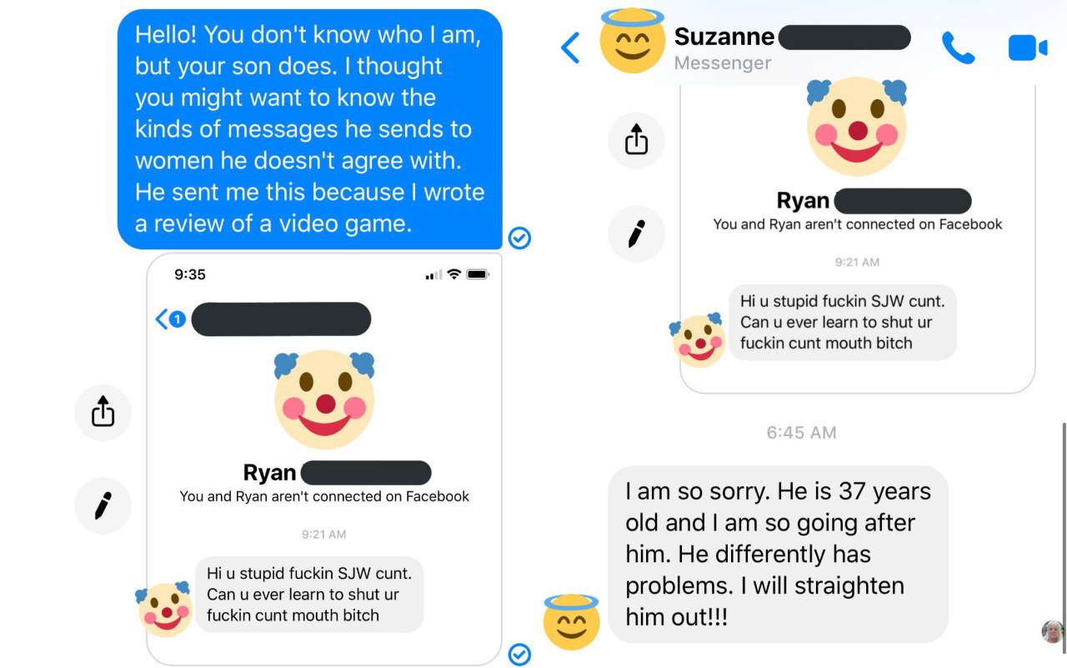Open the large clown avatar in left screenshot
1067x668 pixels.
(324, 399)
